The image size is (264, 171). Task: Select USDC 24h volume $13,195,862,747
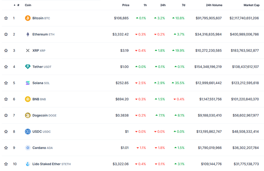pos(209,132)
